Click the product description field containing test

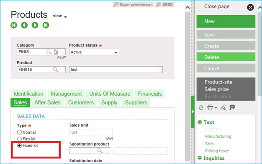116,70
